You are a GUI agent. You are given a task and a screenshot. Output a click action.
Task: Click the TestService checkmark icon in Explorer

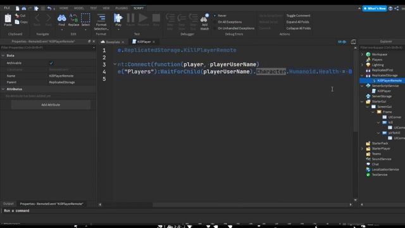coord(368,175)
